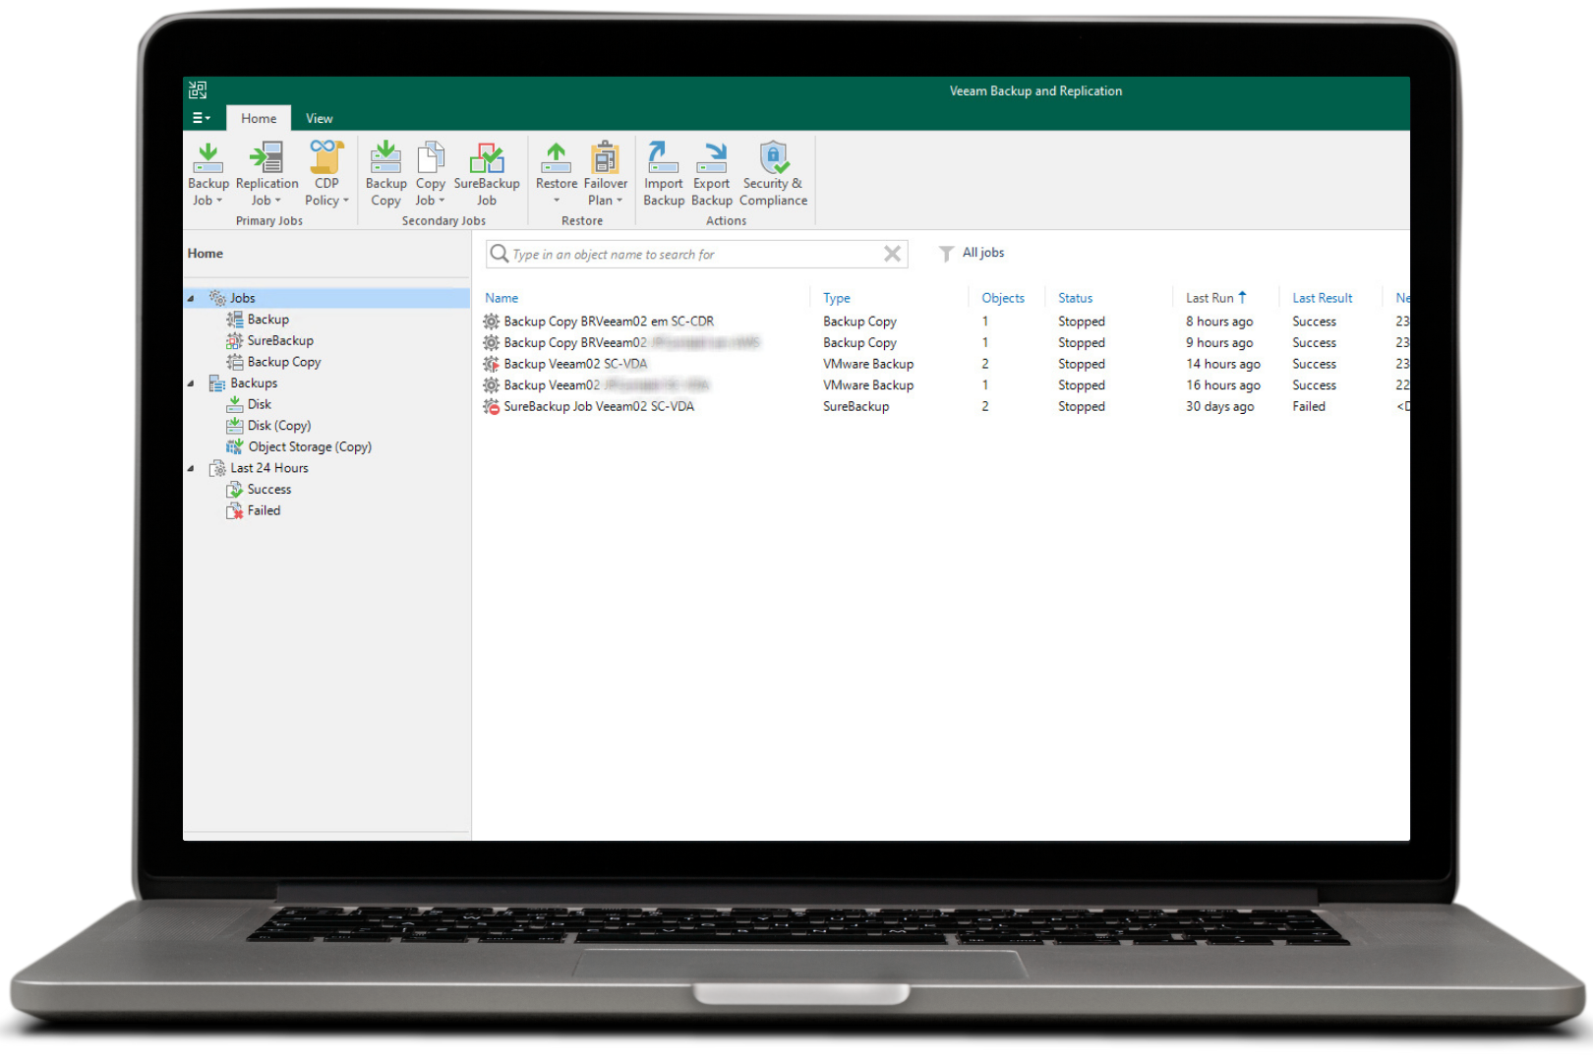
Task: Click the SureBackup Job ribbon icon
Action: pyautogui.click(x=487, y=157)
